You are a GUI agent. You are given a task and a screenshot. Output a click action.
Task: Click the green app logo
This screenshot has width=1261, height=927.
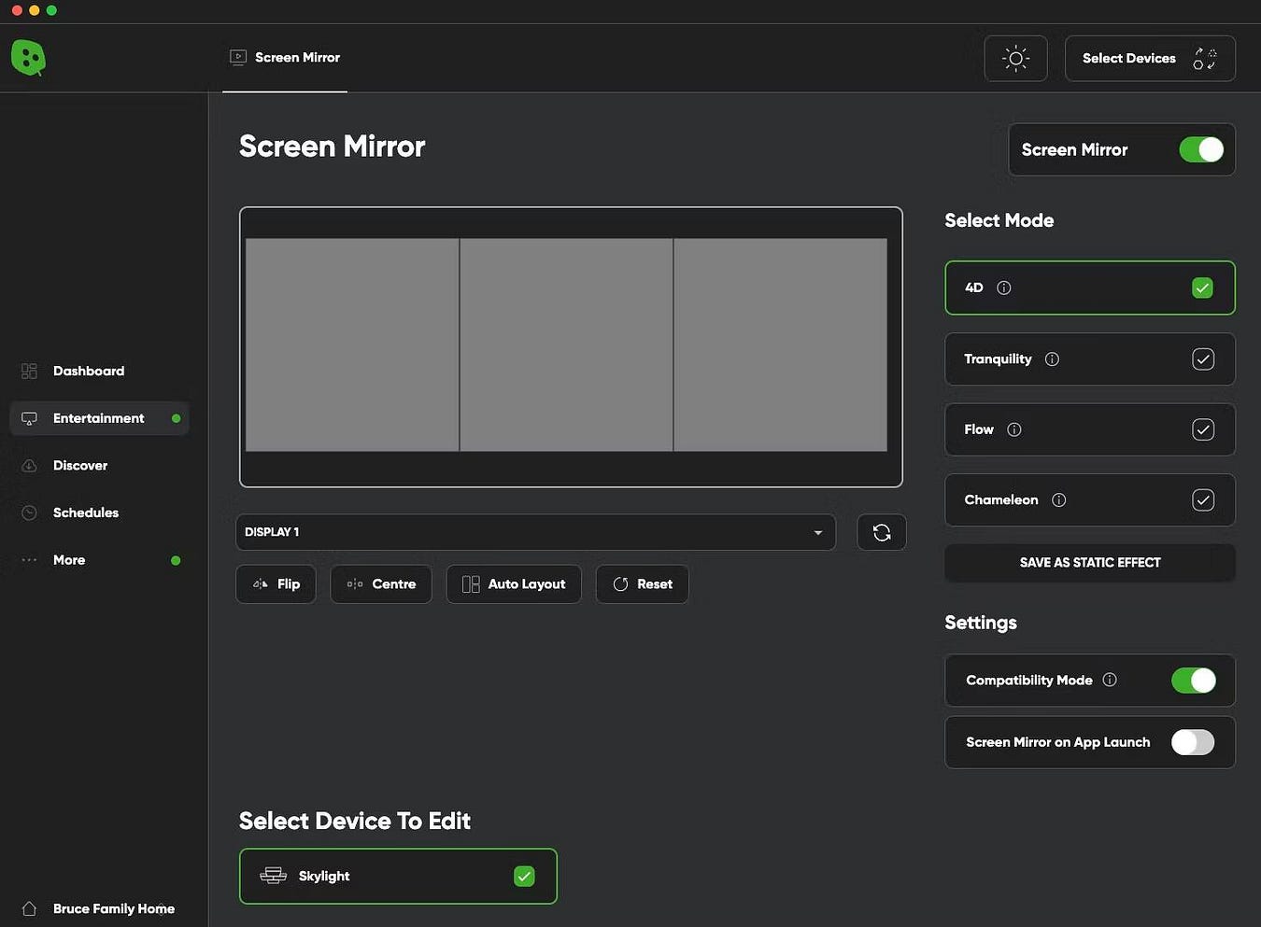[x=28, y=58]
